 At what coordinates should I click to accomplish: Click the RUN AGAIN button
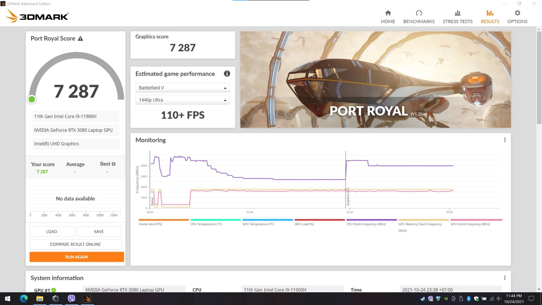pyautogui.click(x=77, y=257)
